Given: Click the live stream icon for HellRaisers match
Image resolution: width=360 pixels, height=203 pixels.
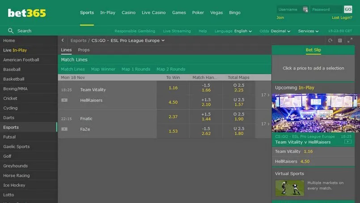Looking at the screenshot, I should click(x=64, y=100).
